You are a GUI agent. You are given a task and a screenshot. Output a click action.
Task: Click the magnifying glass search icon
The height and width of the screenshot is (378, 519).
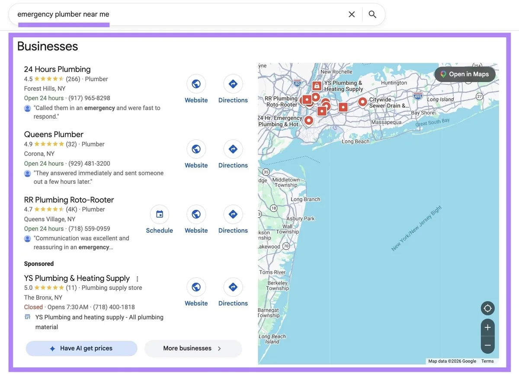(x=372, y=14)
